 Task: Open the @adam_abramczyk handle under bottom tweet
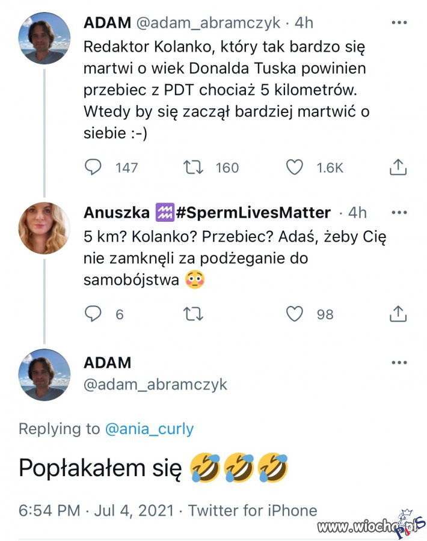155,385
